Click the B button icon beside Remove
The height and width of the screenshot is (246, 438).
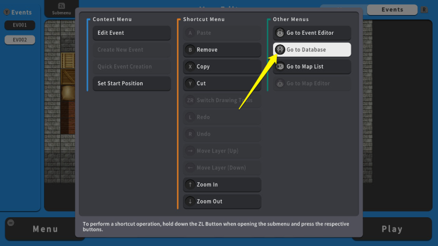pos(190,50)
